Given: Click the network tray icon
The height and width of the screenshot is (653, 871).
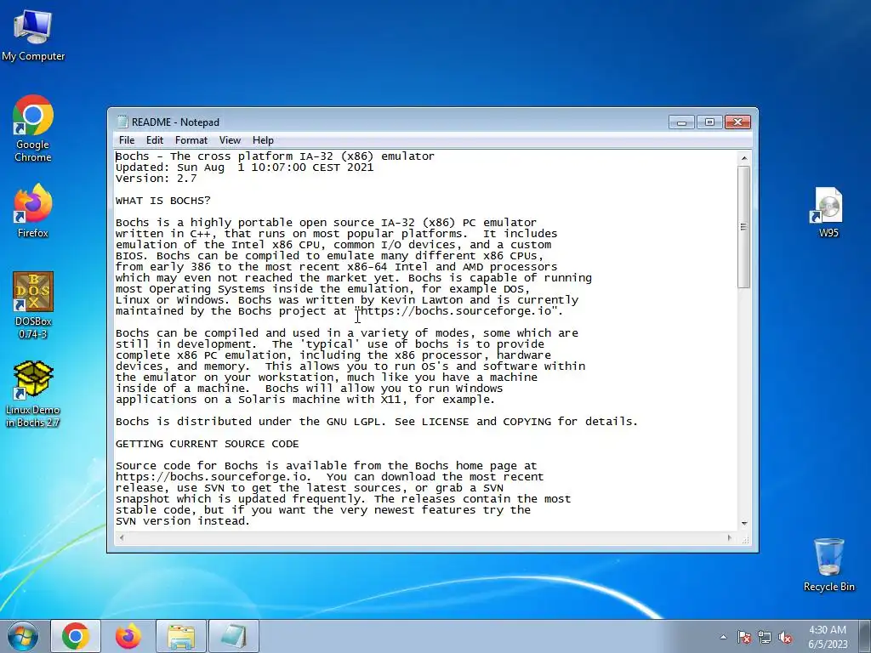Looking at the screenshot, I should (765, 638).
